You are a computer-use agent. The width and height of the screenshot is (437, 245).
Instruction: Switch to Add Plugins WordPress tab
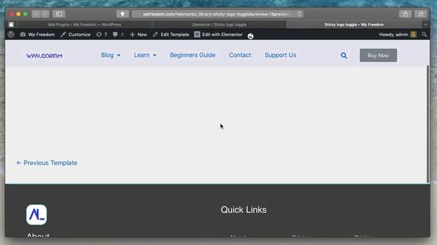[x=85, y=24]
